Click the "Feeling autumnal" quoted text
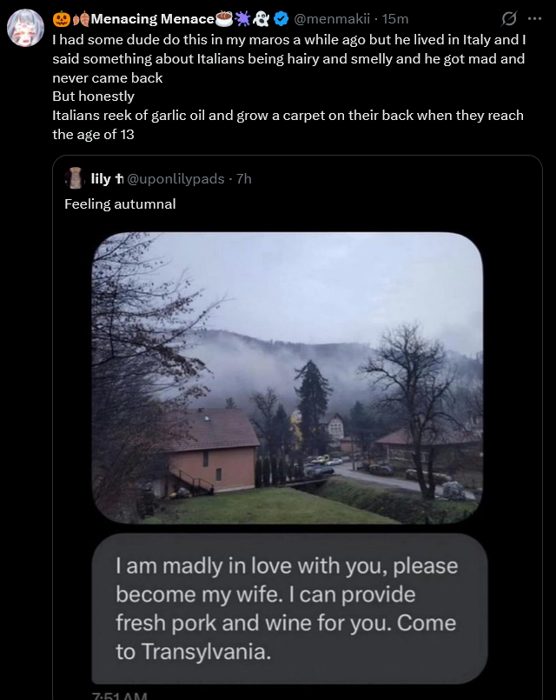Viewport: 556px width, 700px height. [x=120, y=204]
